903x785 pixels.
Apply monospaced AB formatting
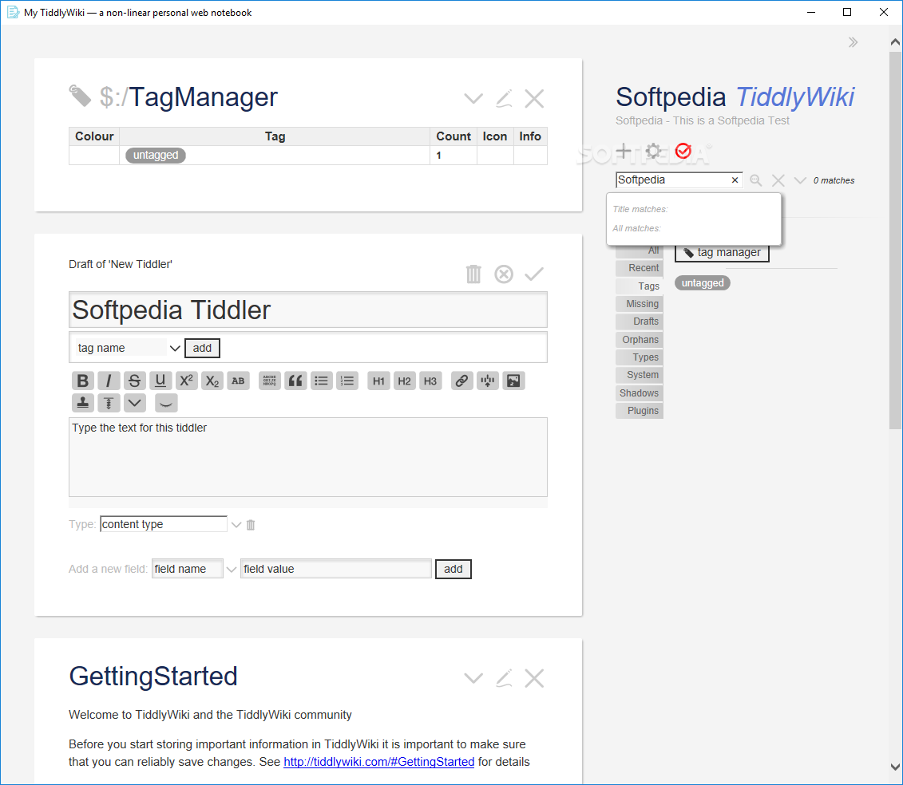click(x=238, y=381)
